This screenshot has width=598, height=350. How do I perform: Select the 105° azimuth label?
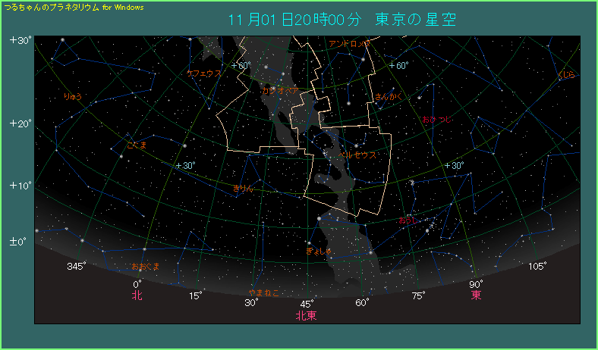[x=537, y=266]
